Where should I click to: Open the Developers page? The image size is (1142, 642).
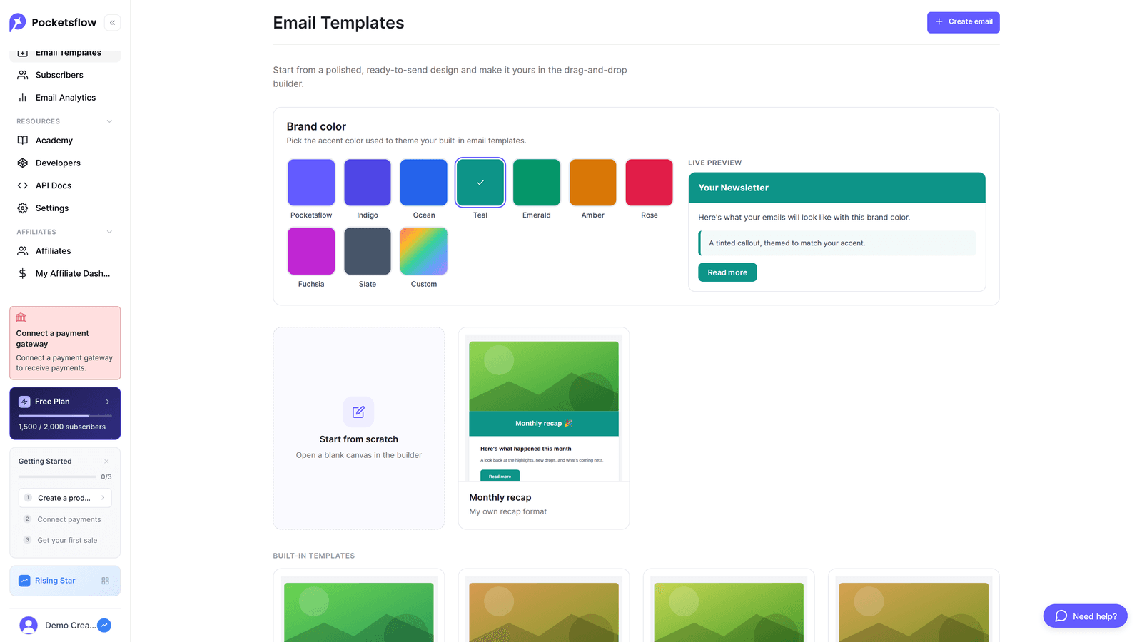[65, 163]
